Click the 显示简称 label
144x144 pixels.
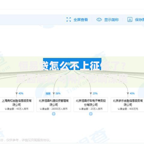click(111, 19)
